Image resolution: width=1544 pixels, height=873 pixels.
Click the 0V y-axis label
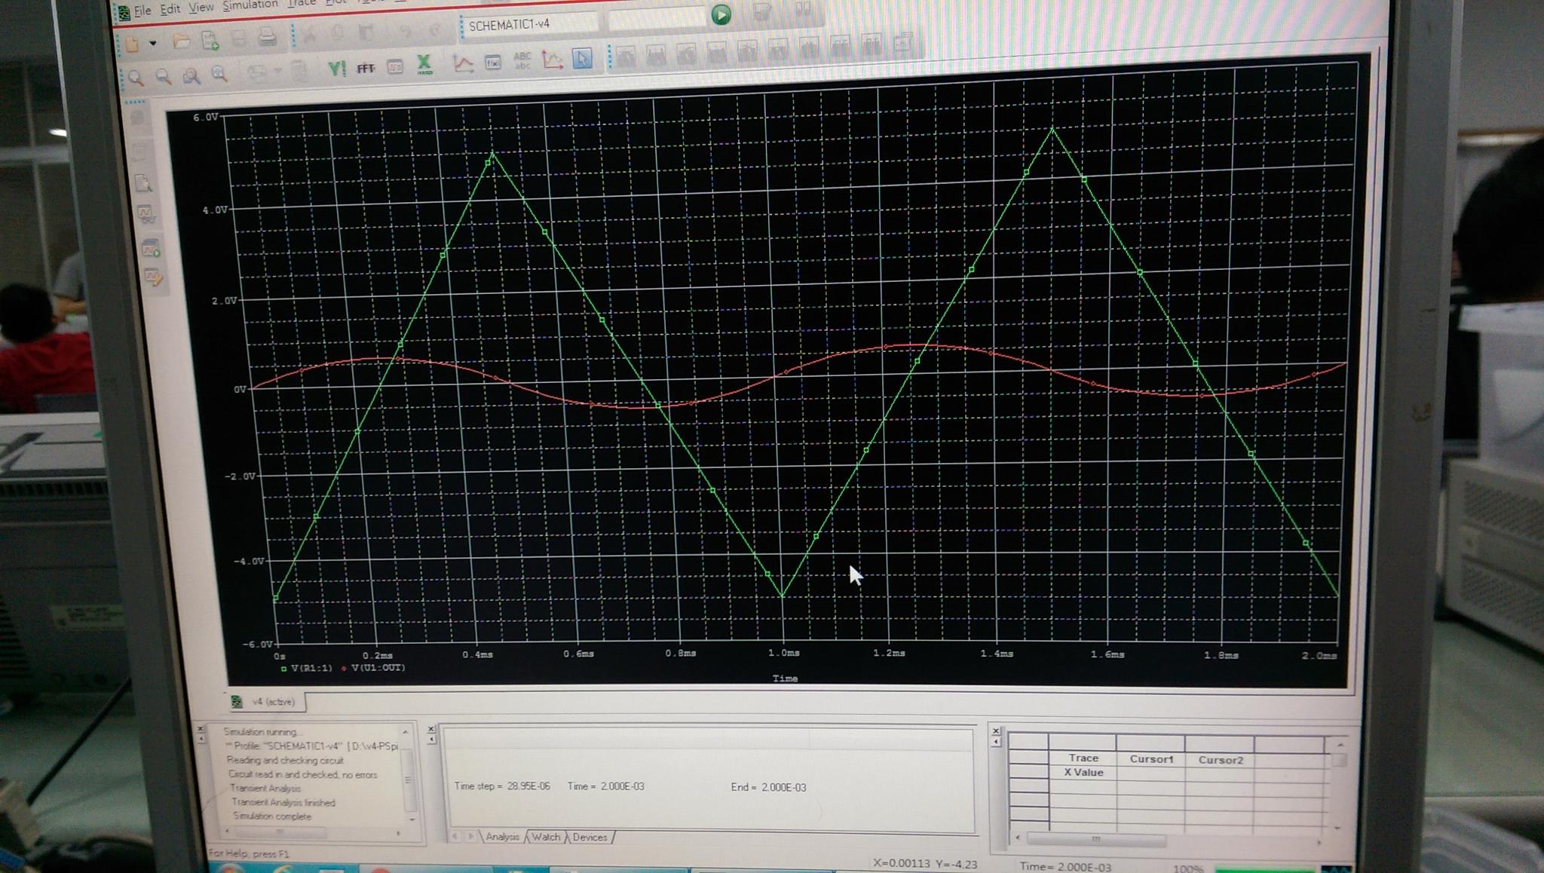(240, 389)
